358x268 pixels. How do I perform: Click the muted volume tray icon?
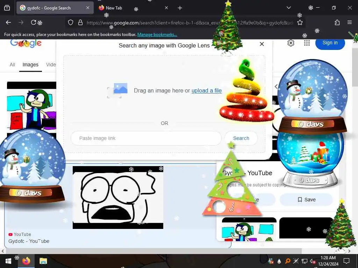click(312, 261)
